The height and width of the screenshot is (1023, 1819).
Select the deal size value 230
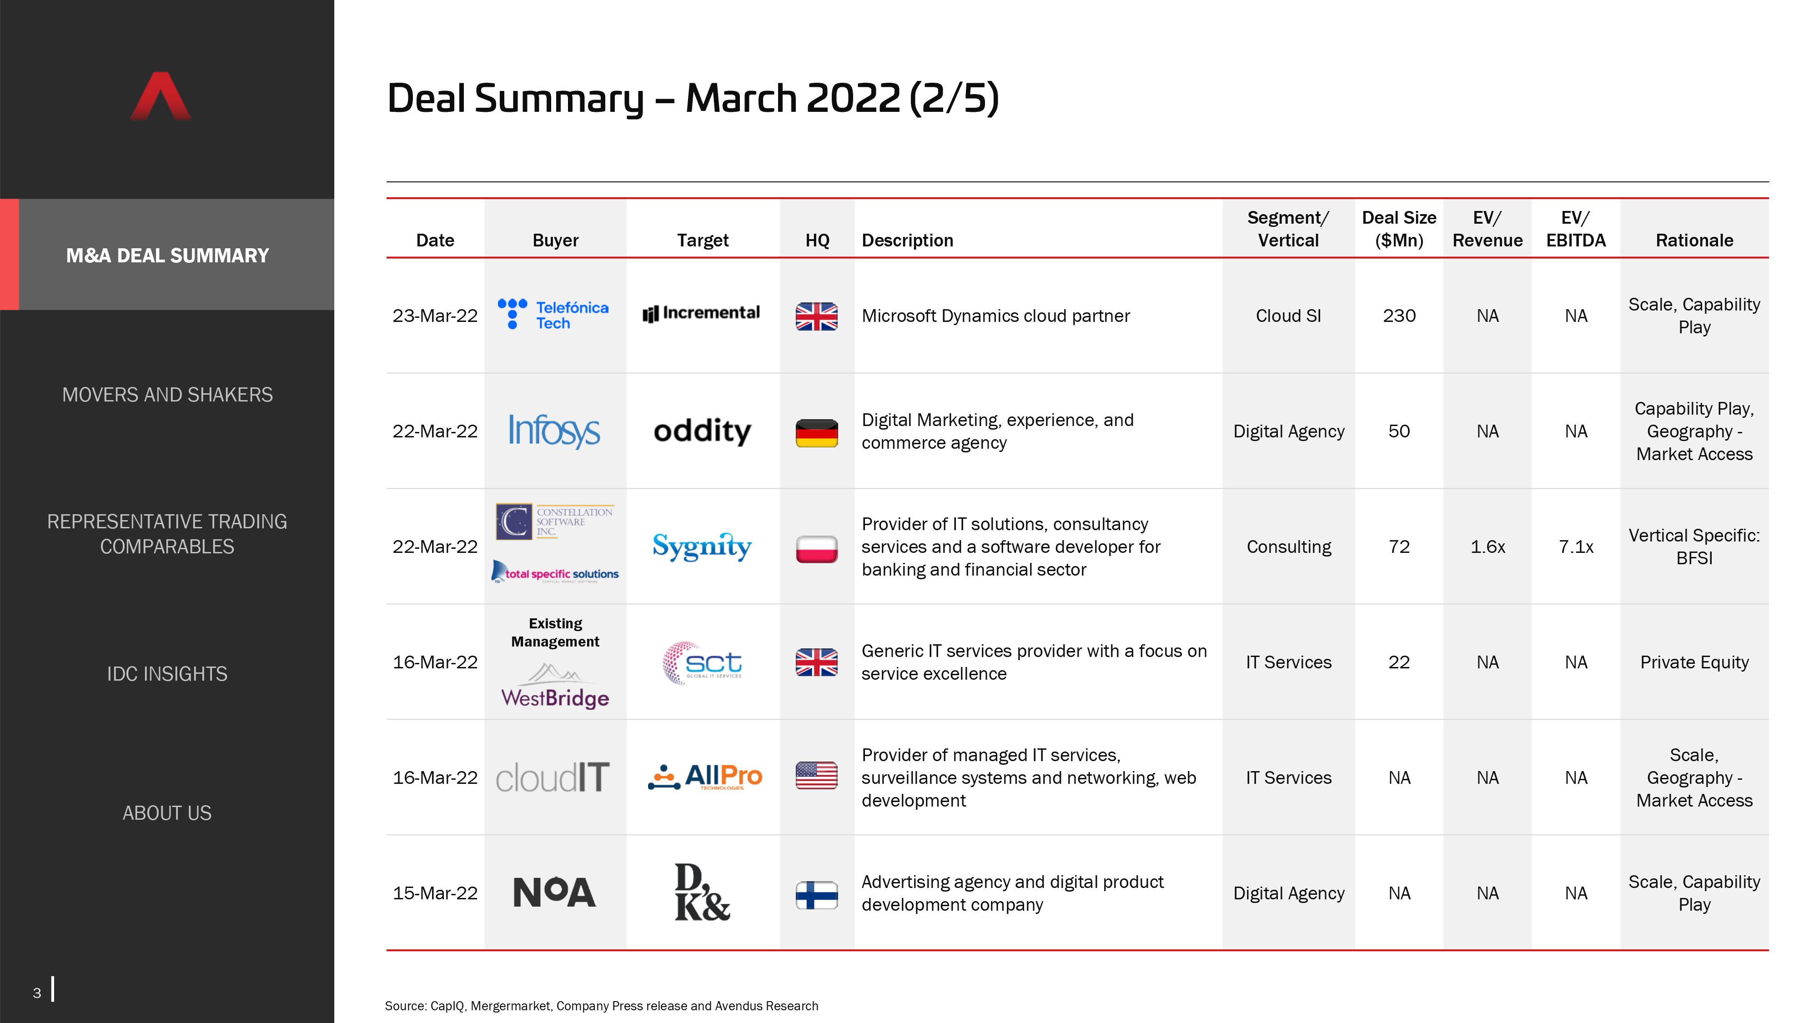pyautogui.click(x=1399, y=316)
